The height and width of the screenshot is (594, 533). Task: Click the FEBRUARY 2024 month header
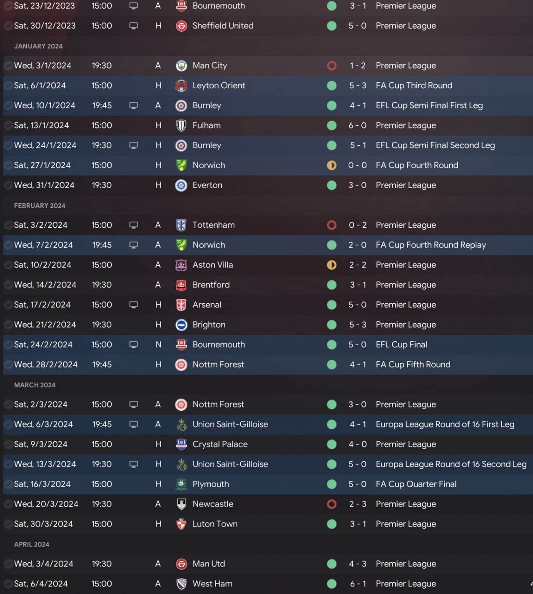(x=40, y=206)
